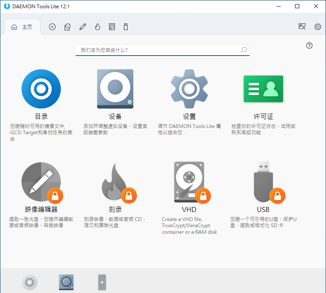Open the USB stick toolbar icon
Image resolution: width=326 pixels, height=293 pixels.
(126, 27)
